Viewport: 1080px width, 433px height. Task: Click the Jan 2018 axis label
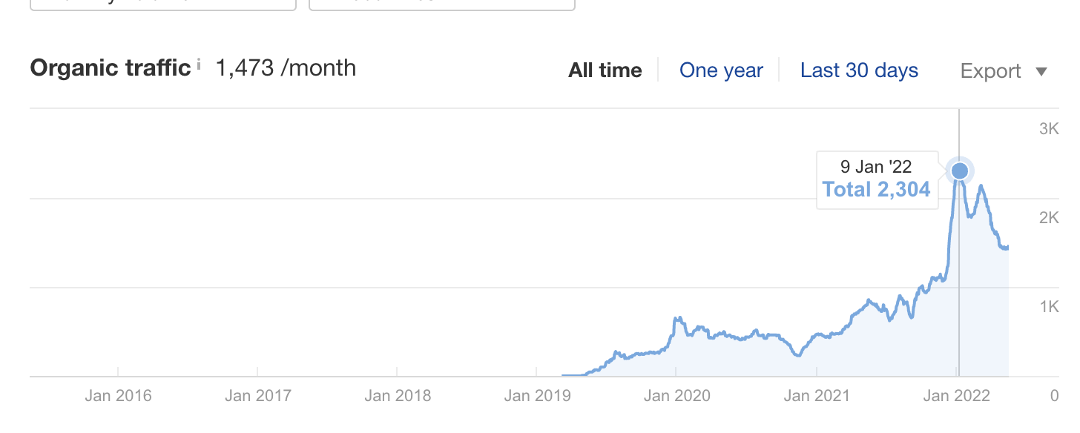[398, 396]
